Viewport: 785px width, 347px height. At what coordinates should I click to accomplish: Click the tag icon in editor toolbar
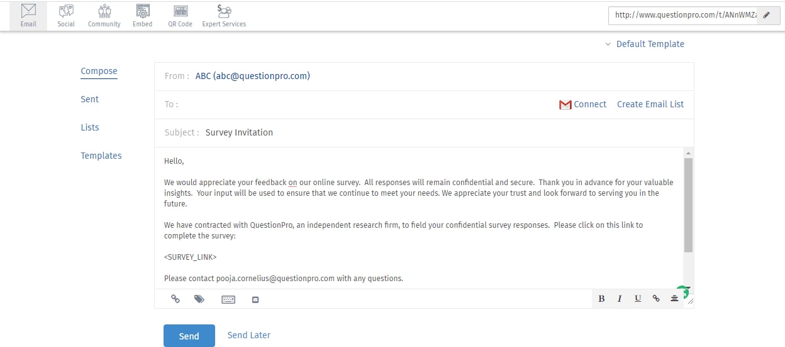point(199,299)
